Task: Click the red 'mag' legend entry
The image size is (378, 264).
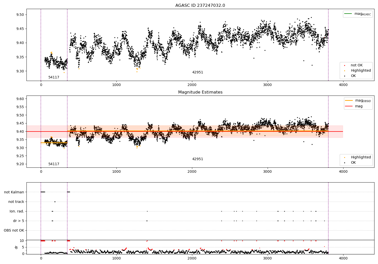Action: point(354,106)
